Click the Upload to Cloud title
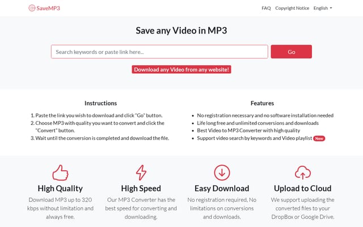The width and height of the screenshot is (363, 227). pyautogui.click(x=302, y=188)
